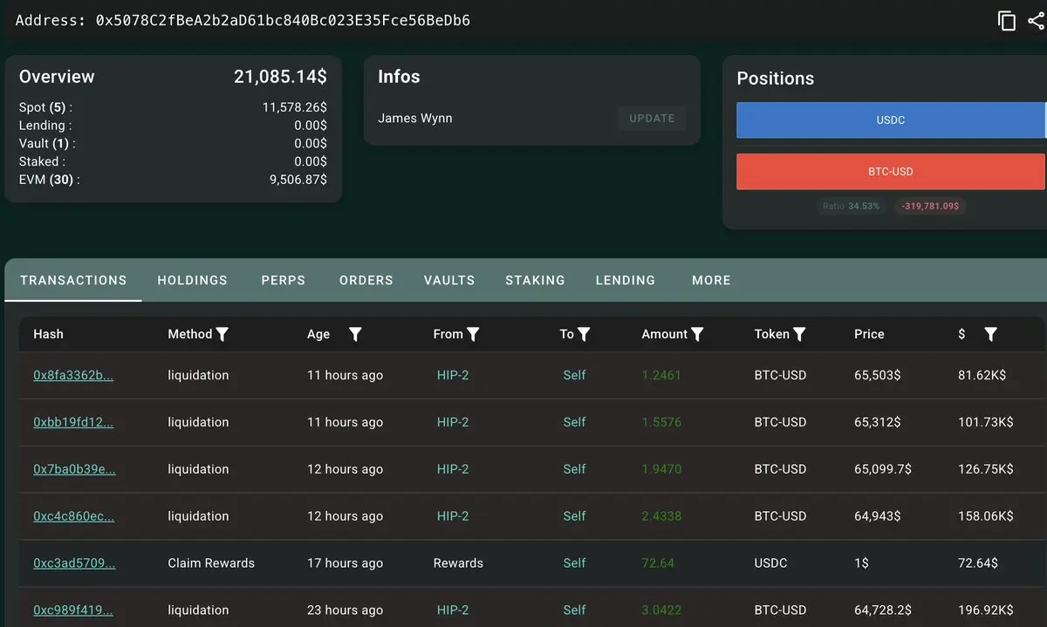This screenshot has width=1047, height=627.
Task: Expand the MORE tab menu
Action: pyautogui.click(x=711, y=280)
